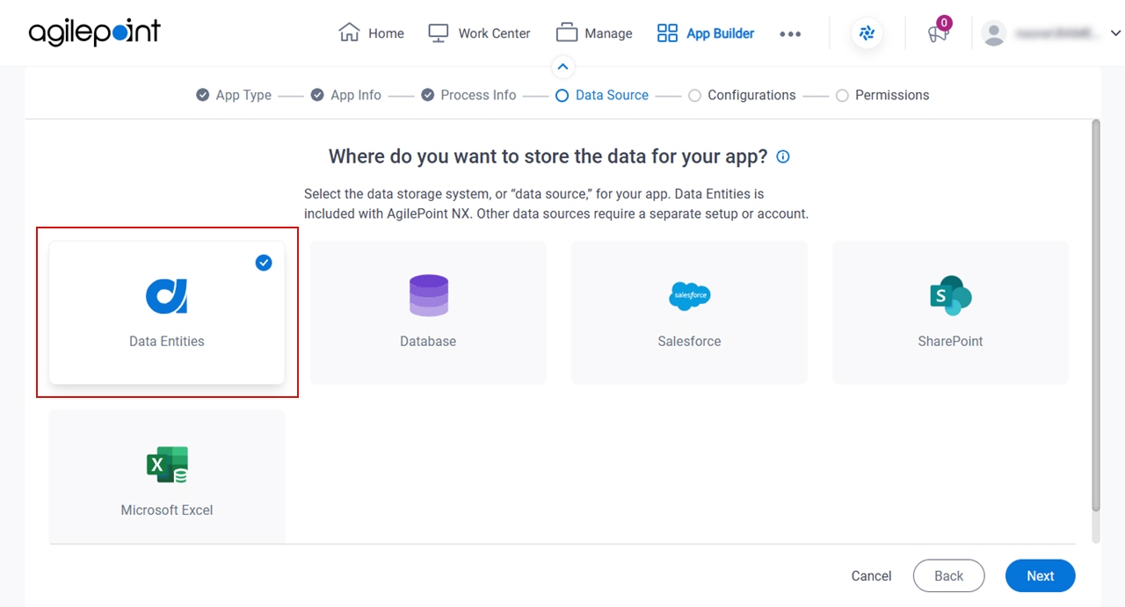1125x607 pixels.
Task: Click the Process Info completed step circle
Action: [427, 95]
